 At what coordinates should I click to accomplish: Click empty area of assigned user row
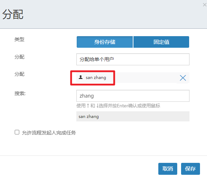pos(145,78)
